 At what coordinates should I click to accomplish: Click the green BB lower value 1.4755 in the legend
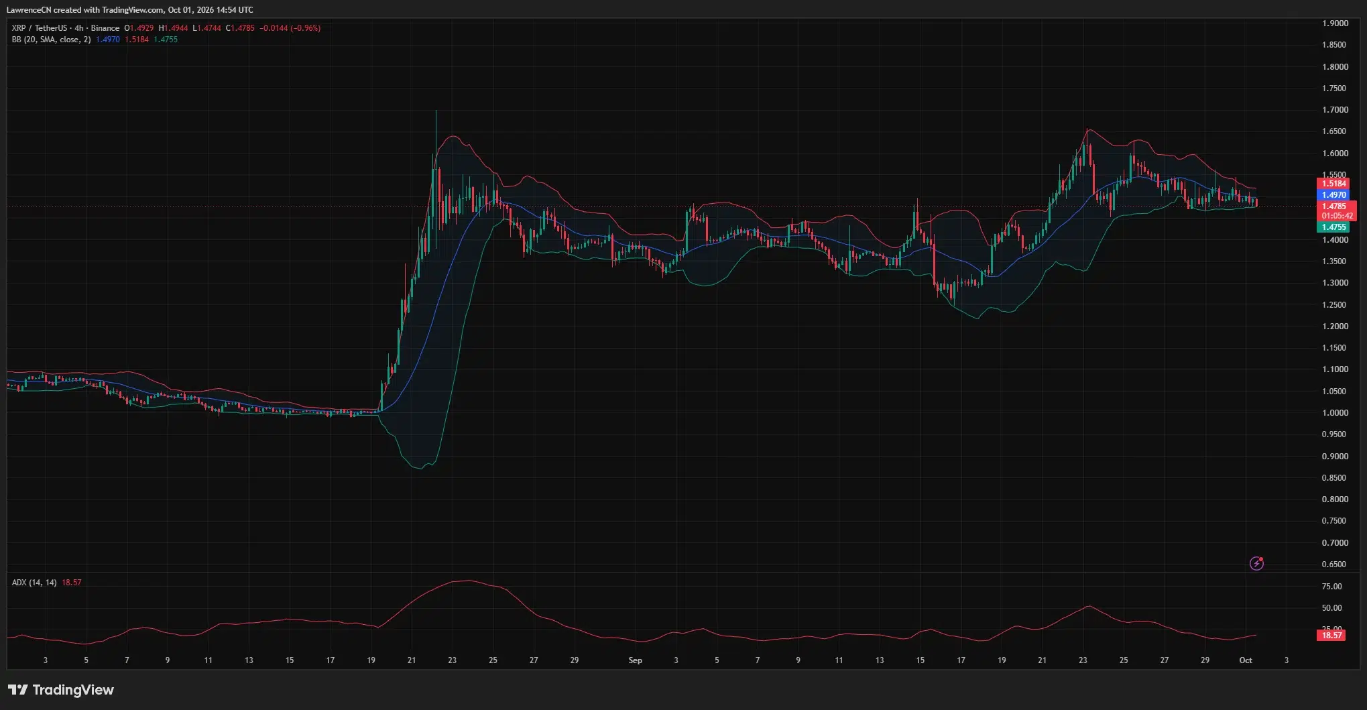166,40
